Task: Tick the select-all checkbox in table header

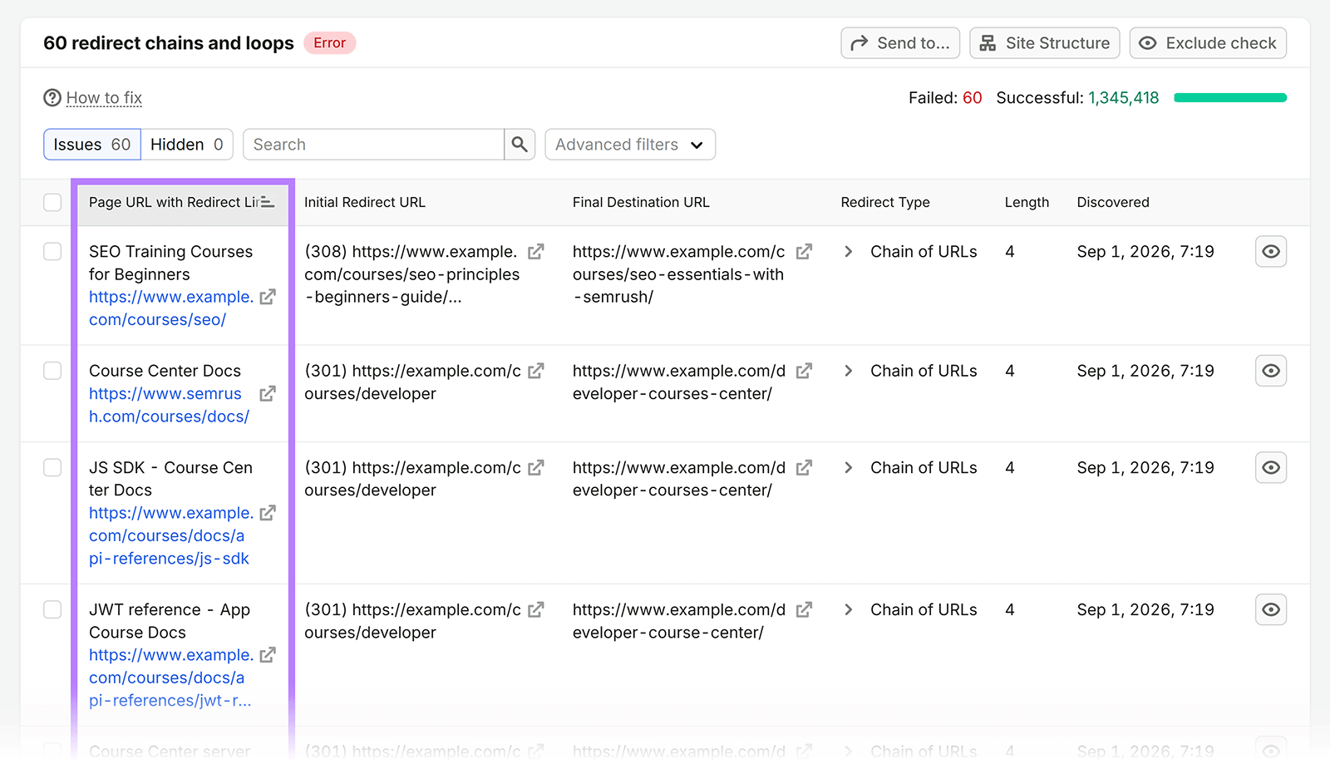Action: pos(52,202)
